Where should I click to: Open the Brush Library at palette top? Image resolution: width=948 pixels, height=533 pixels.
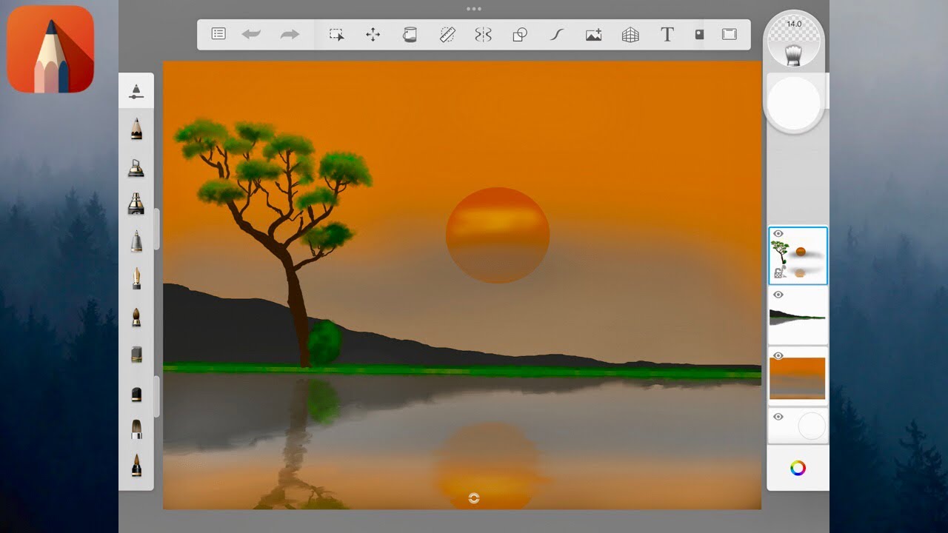pyautogui.click(x=136, y=92)
